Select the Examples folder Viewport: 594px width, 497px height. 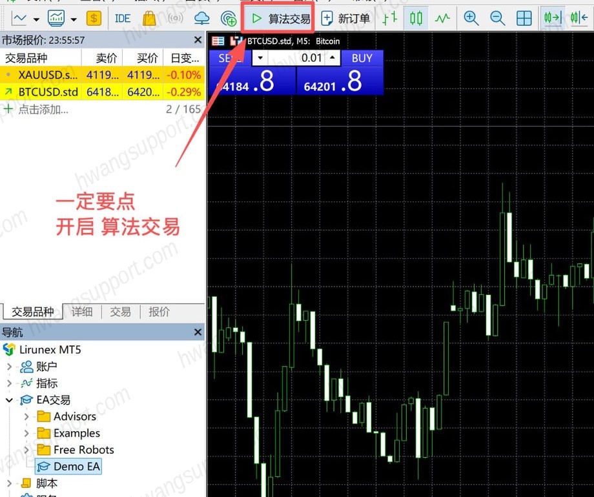[77, 433]
